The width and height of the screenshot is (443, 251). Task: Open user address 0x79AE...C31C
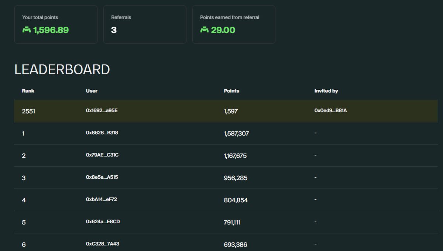pyautogui.click(x=102, y=155)
